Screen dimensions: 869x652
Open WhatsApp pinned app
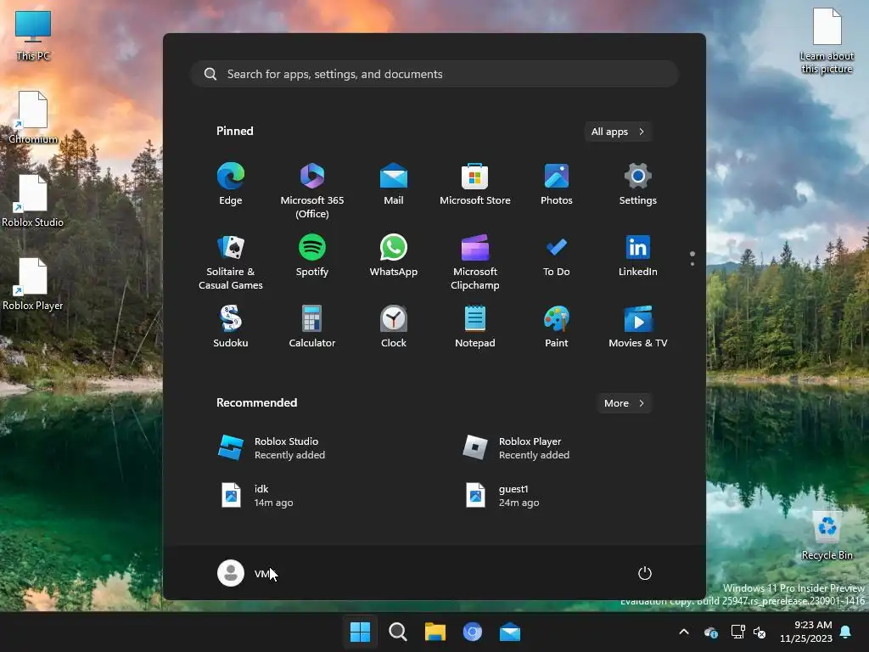pos(394,256)
